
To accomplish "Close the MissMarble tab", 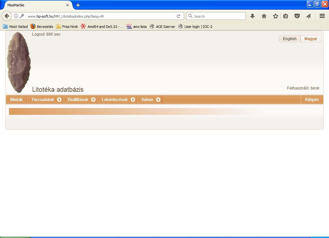I will click(x=67, y=5).
